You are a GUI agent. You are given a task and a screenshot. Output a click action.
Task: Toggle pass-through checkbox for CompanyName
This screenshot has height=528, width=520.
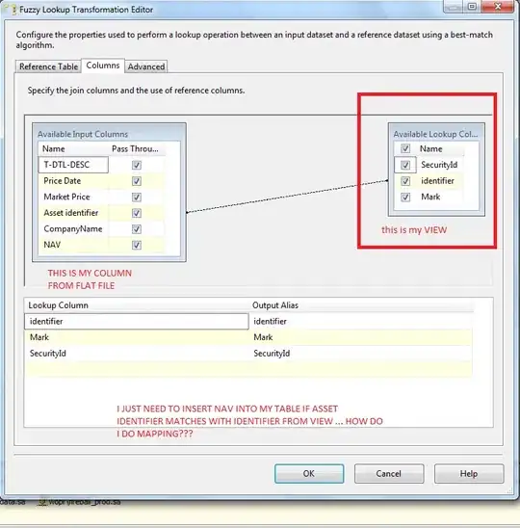coord(137,229)
